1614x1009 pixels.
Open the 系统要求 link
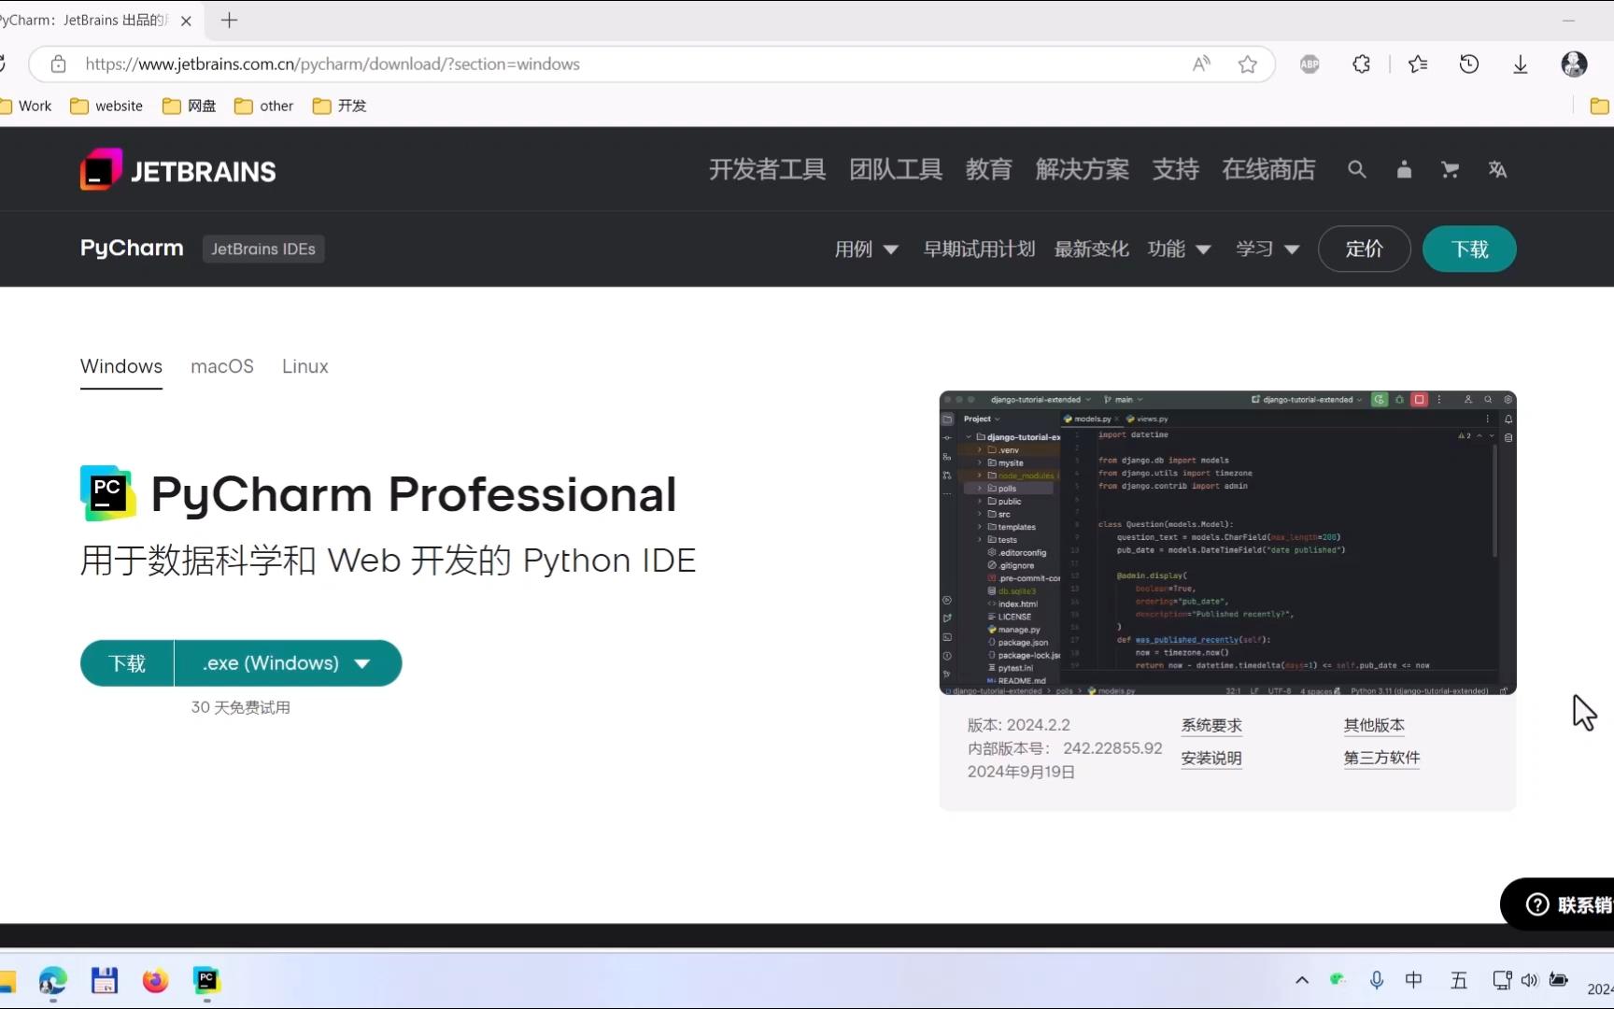(x=1210, y=725)
